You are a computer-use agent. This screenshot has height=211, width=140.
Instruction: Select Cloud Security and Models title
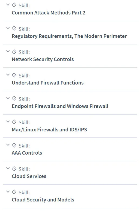point(43,200)
